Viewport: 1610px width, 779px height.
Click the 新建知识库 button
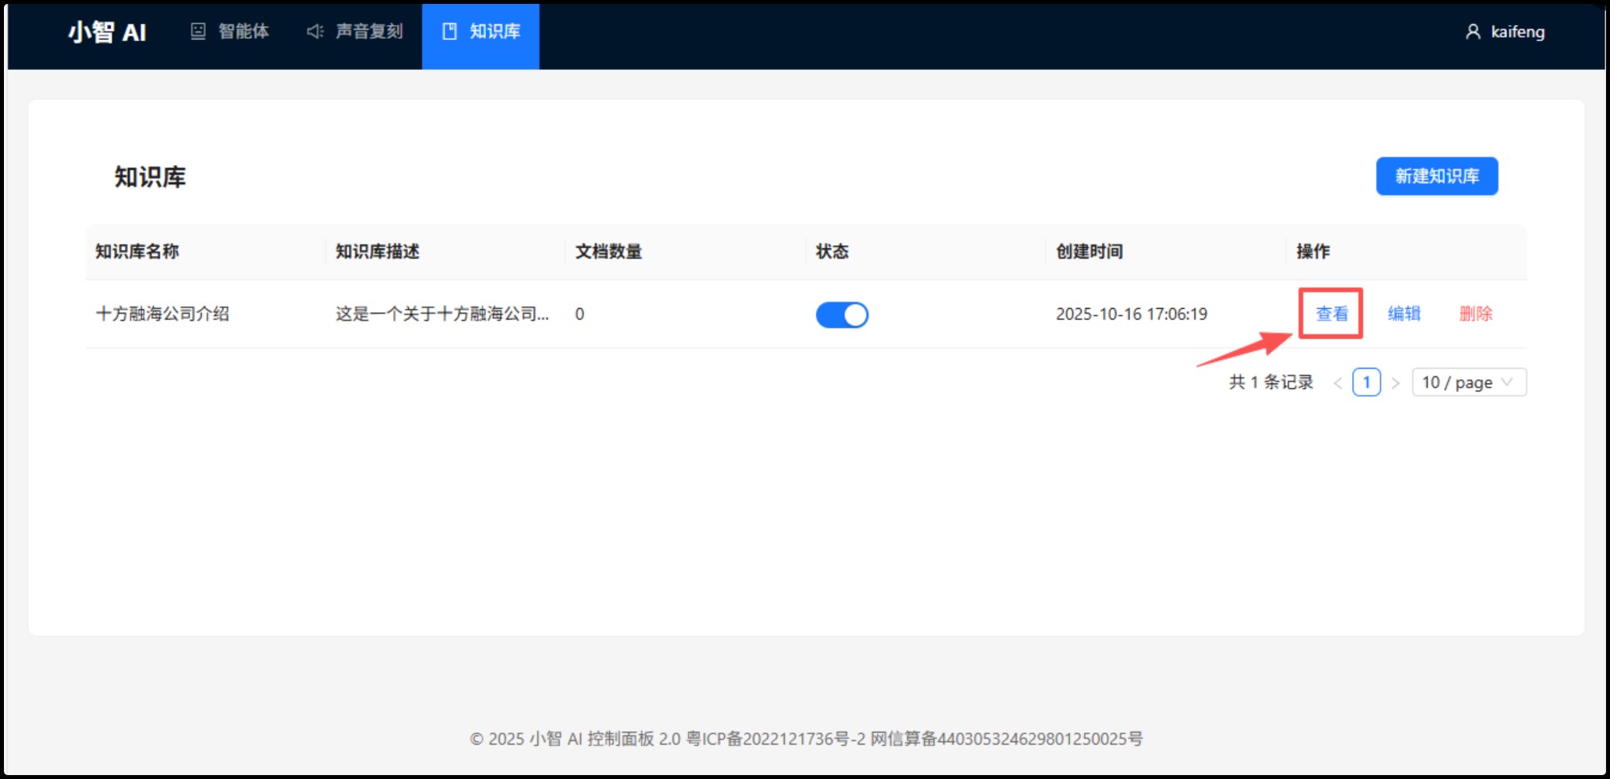pos(1437,176)
